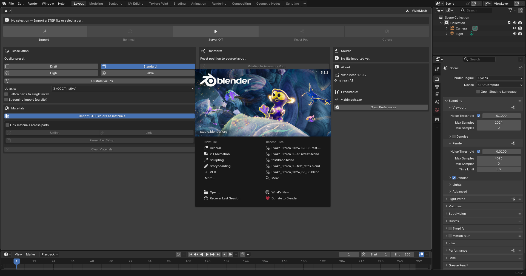Screen dimensions: 526x276
Task: Expand the Camera tree item
Action: [447, 28]
